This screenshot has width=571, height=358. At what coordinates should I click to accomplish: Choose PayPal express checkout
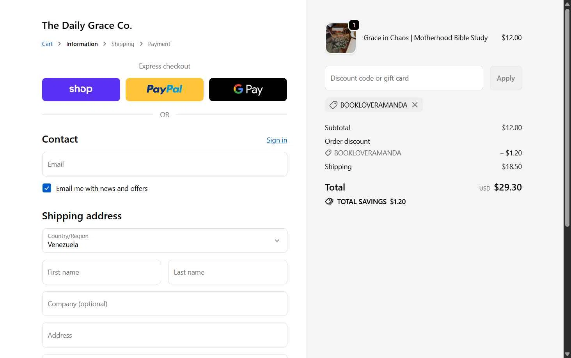pyautogui.click(x=165, y=90)
